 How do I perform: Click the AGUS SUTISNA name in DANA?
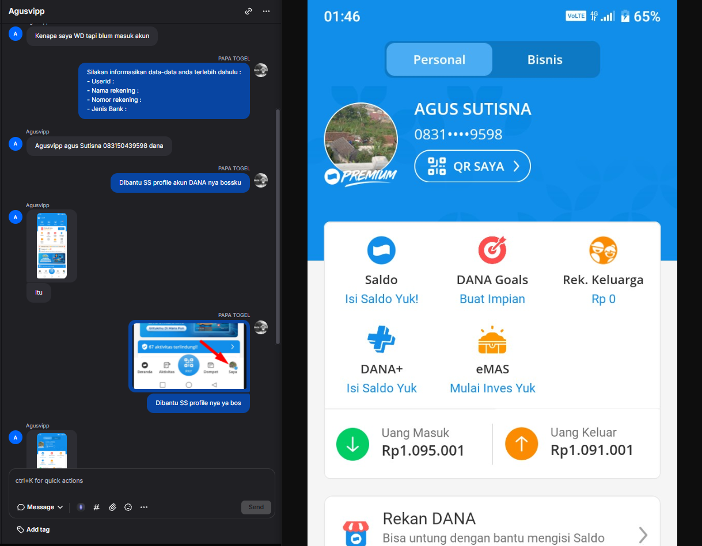473,109
